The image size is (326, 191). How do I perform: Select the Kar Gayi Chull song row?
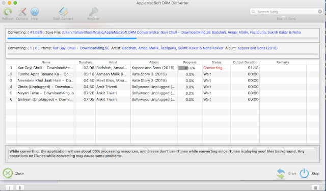coord(162,68)
